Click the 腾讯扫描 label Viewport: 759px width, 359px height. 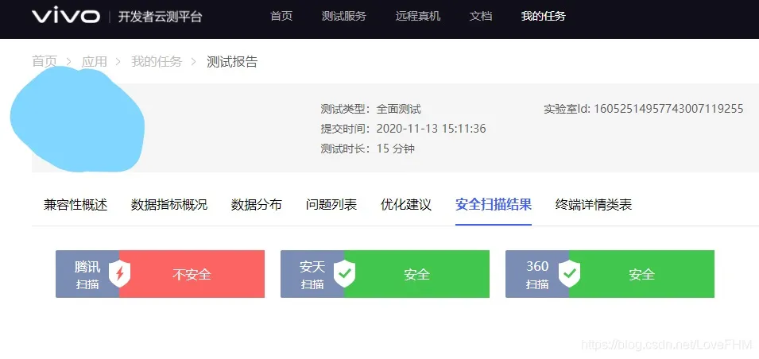87,275
